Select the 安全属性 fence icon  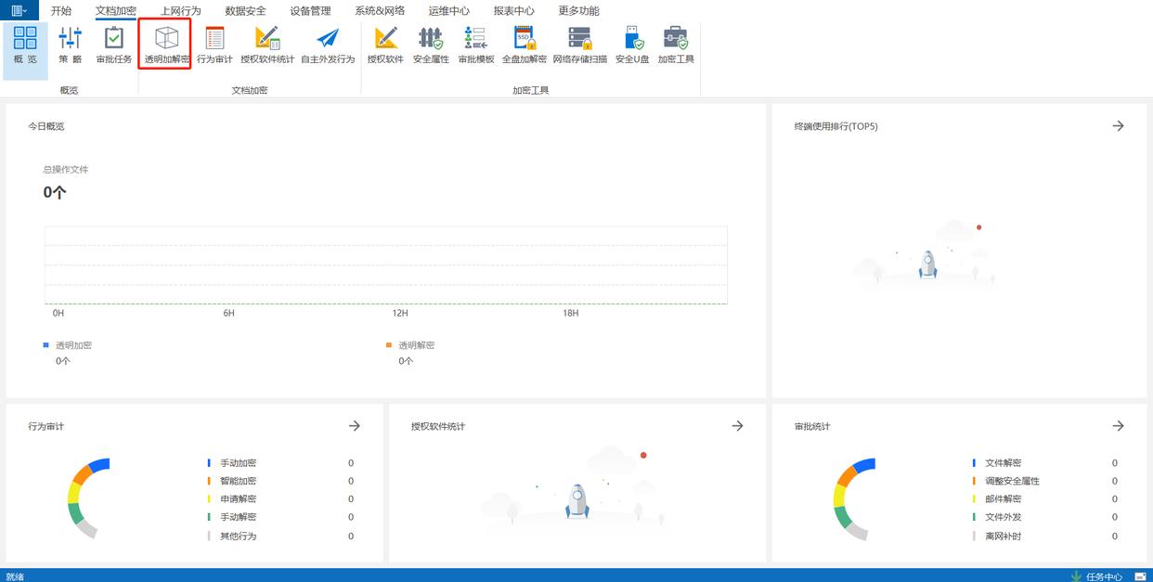431,45
